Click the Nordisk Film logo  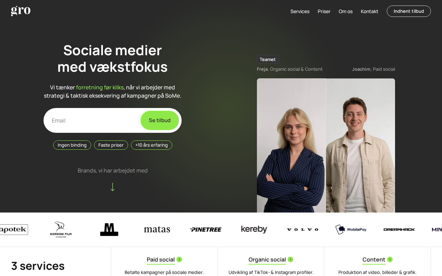pyautogui.click(x=61, y=229)
